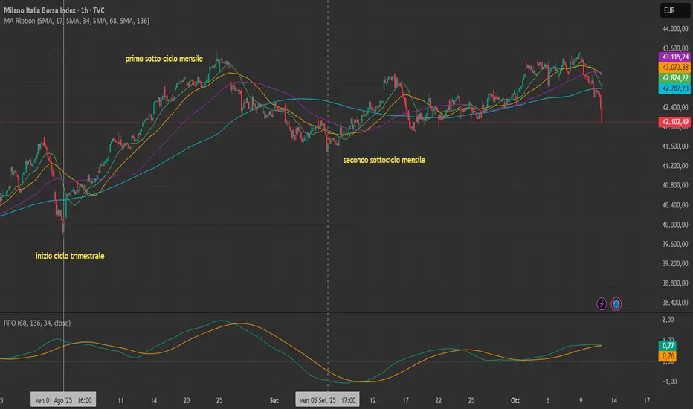Image resolution: width=693 pixels, height=409 pixels.
Task: Select the PPO (68, 136, 34, close) legend
Action: point(37,323)
